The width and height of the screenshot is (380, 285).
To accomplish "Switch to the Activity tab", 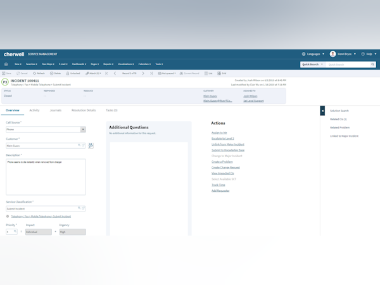I will (x=34, y=110).
